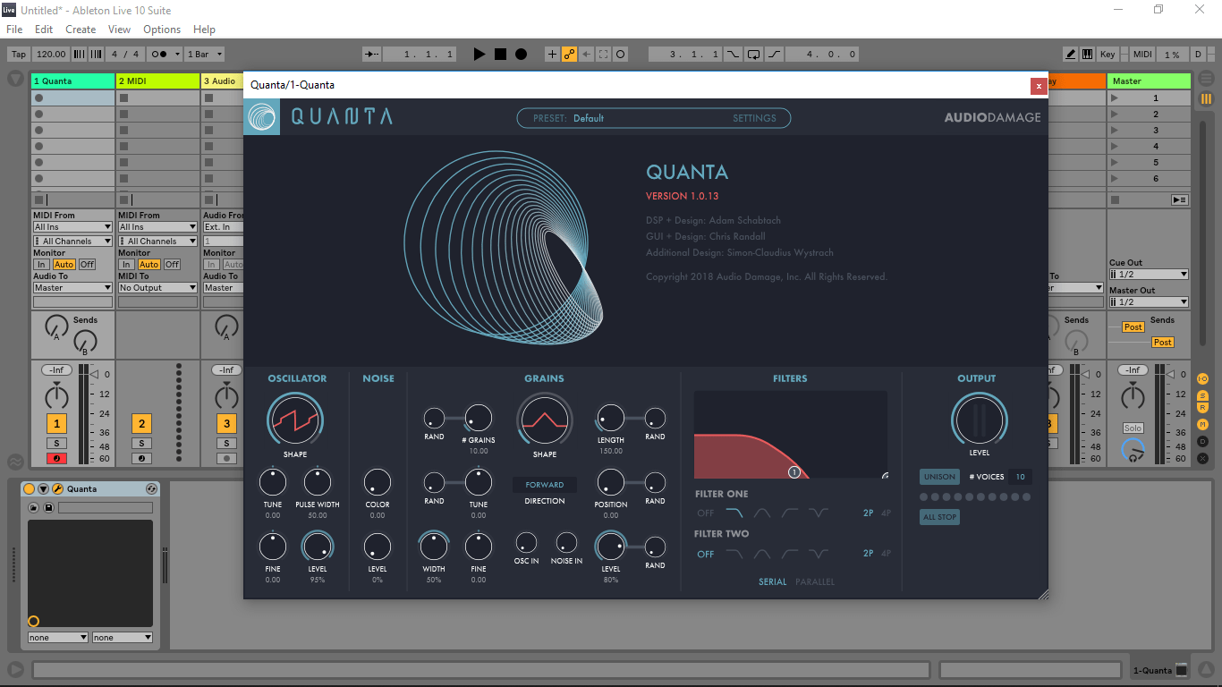Toggle the Follow playback icon
The width and height of the screenshot is (1222, 687).
point(373,55)
